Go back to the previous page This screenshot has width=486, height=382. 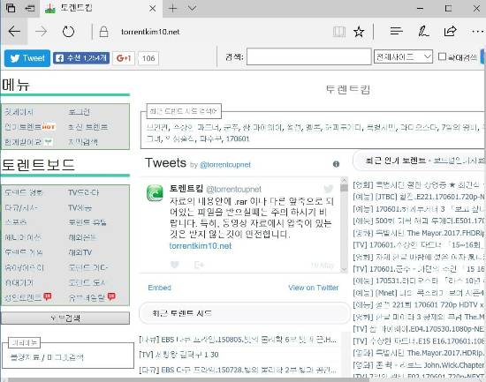pos(14,31)
